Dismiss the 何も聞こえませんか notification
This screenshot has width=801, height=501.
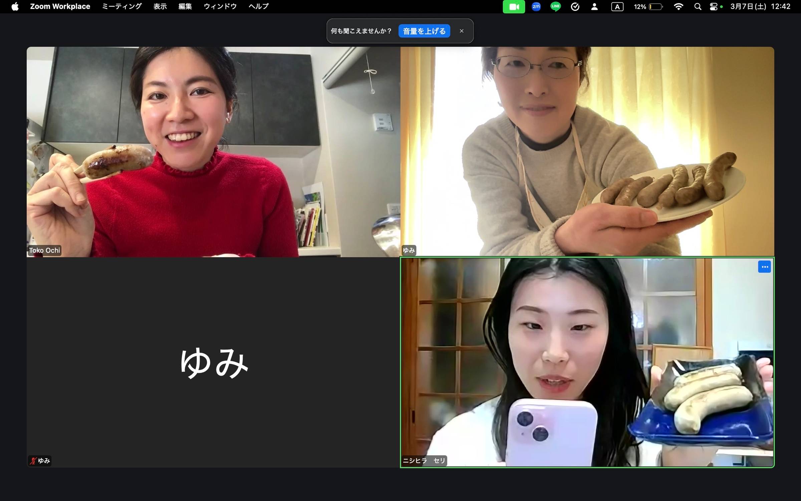pos(462,31)
